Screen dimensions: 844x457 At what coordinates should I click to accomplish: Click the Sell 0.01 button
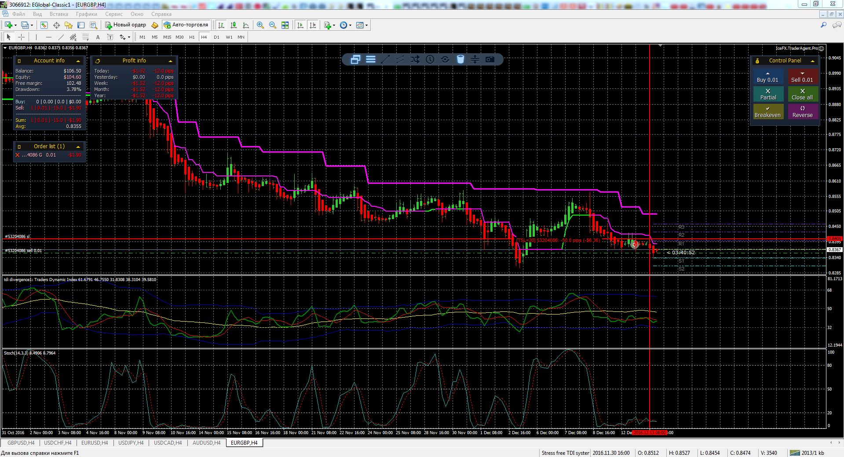(x=802, y=77)
